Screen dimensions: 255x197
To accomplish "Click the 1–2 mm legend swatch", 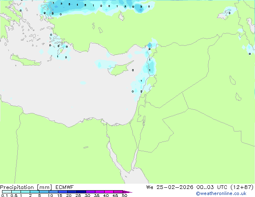I will click(x=25, y=192).
